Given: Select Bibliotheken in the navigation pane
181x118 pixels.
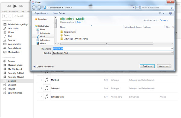Looking at the screenshot, I should tap(44, 26).
